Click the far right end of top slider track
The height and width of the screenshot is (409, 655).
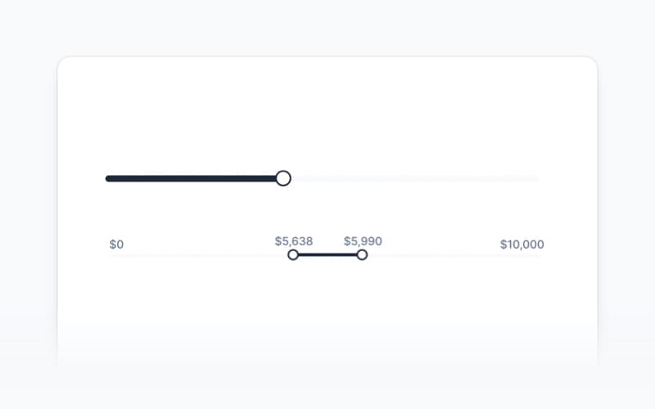click(537, 178)
